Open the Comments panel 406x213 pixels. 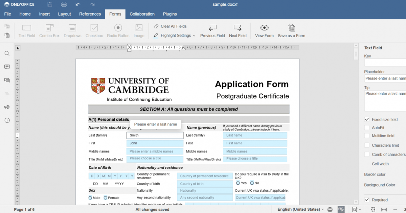(7, 67)
